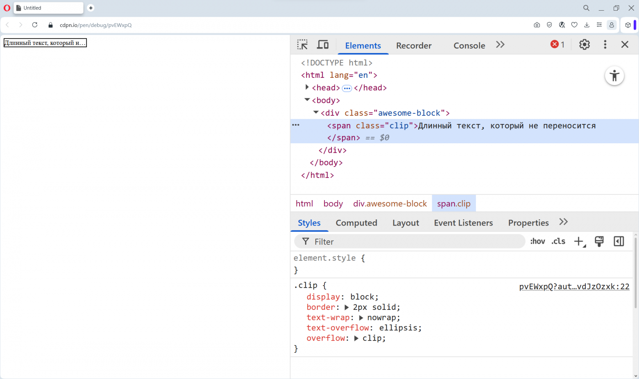
Task: Expand the head element in DOM tree
Action: 307,87
